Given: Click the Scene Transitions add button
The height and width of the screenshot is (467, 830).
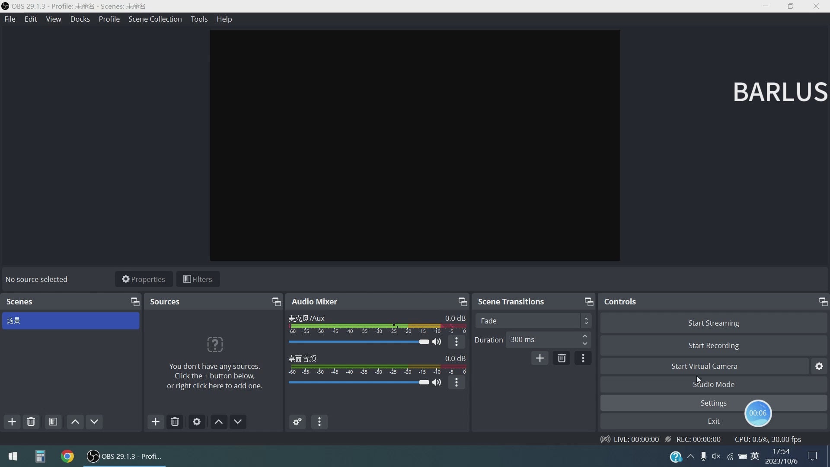Looking at the screenshot, I should 539,358.
